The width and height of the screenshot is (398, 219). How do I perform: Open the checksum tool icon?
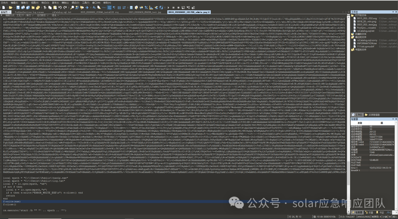[x=156, y=7]
